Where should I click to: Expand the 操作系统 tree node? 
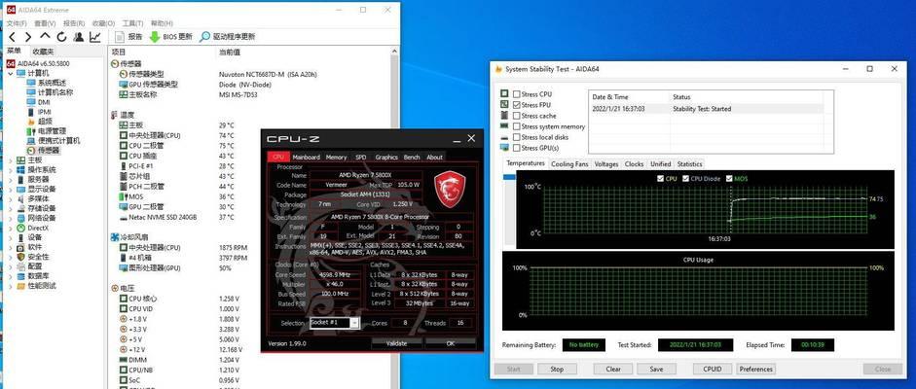pos(10,170)
